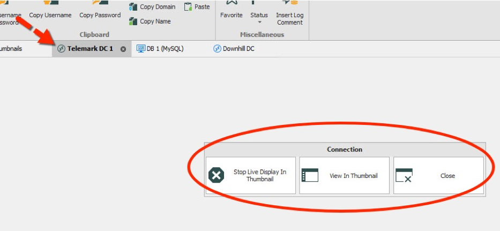This screenshot has width=500, height=231.
Task: Click the RDP icon on Telemark DC 1 tab
Action: 61,49
